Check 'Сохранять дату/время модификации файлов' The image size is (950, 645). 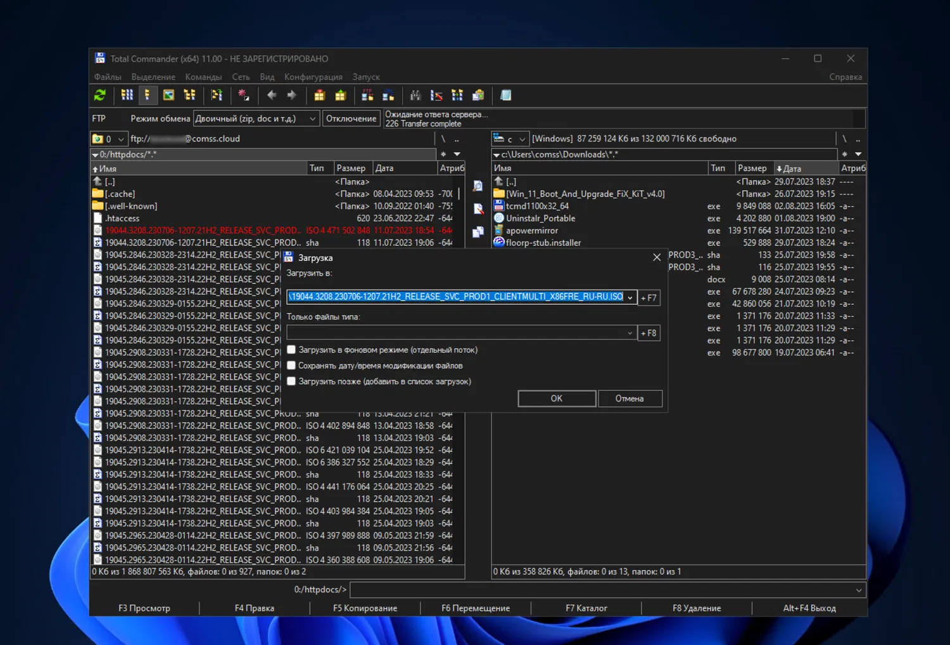pyautogui.click(x=291, y=366)
